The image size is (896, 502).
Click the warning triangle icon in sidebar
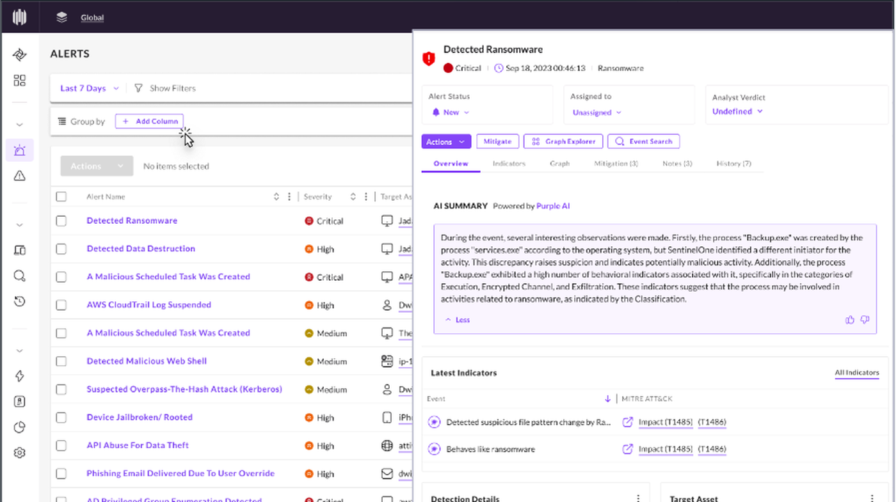click(x=20, y=176)
